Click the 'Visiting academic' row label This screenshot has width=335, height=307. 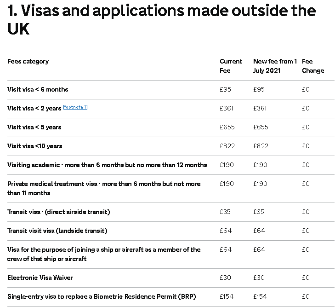[x=107, y=165]
